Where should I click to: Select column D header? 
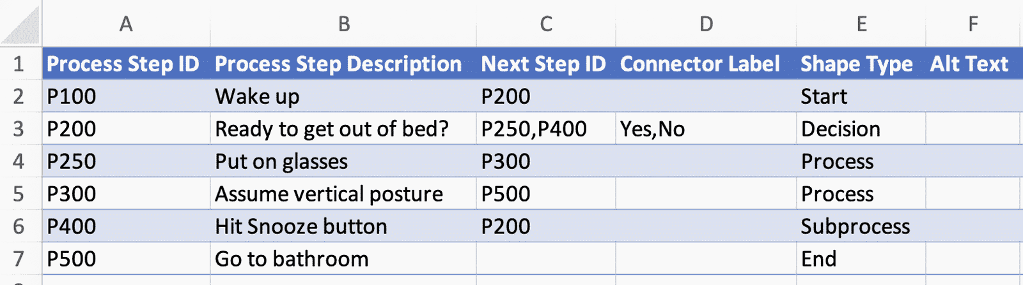(706, 24)
